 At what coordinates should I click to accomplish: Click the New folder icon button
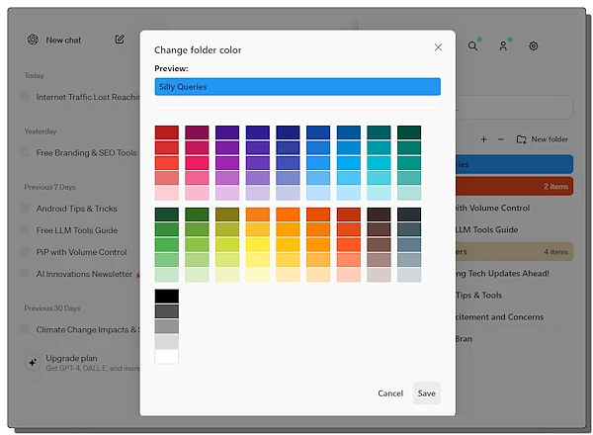522,139
